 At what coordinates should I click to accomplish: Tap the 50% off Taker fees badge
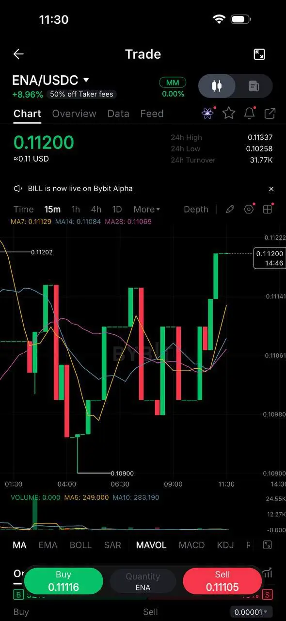point(81,94)
